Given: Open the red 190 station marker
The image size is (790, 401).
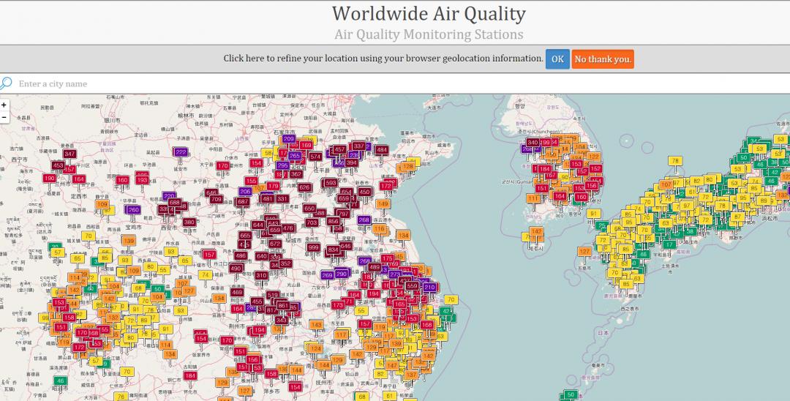Looking at the screenshot, I should point(50,178).
